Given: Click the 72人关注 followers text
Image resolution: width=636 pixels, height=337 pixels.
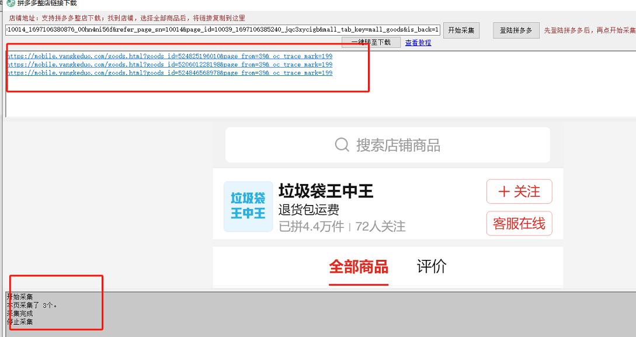Looking at the screenshot, I should pos(380,226).
